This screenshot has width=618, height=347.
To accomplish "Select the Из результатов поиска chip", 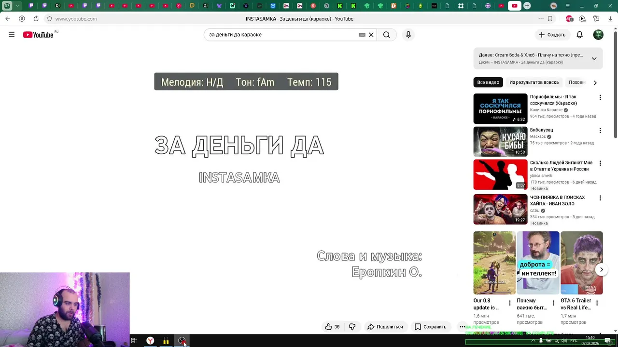I will pos(534,82).
